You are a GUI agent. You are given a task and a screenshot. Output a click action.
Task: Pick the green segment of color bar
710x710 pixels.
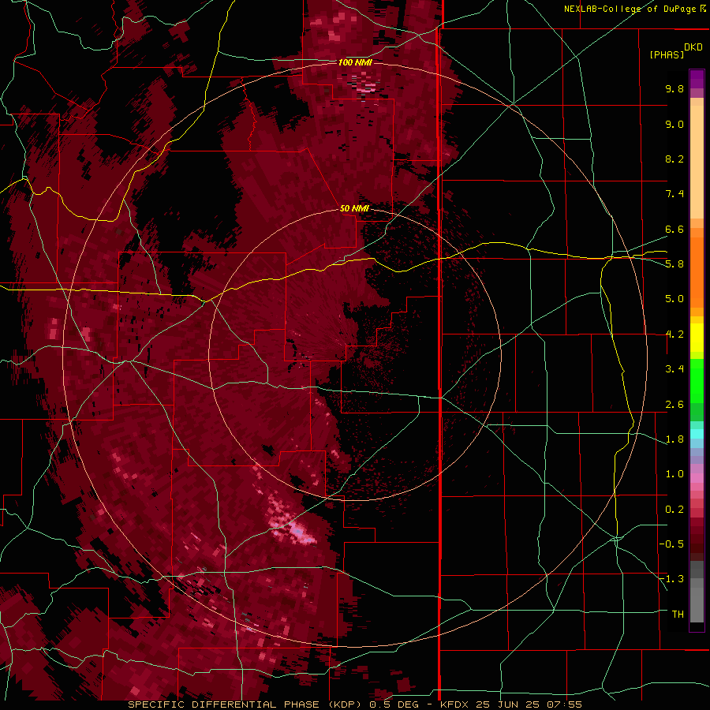pos(697,380)
